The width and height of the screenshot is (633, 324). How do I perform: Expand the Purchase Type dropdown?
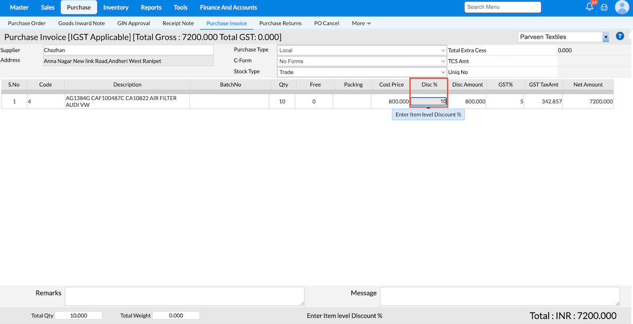tap(362, 50)
